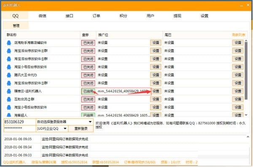
Task: Switch to the QQ tab
Action: pyautogui.click(x=16, y=16)
